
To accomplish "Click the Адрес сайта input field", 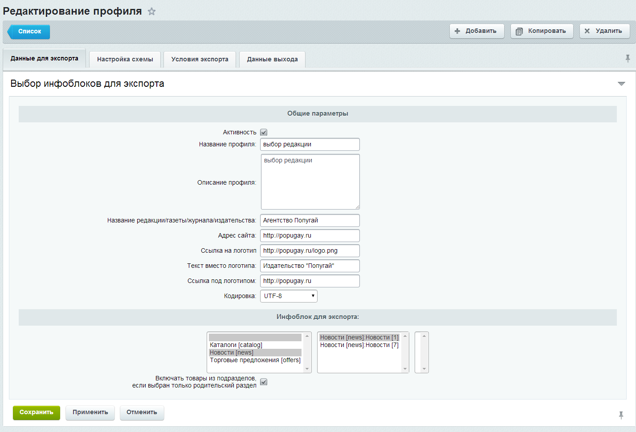I will pyautogui.click(x=310, y=236).
